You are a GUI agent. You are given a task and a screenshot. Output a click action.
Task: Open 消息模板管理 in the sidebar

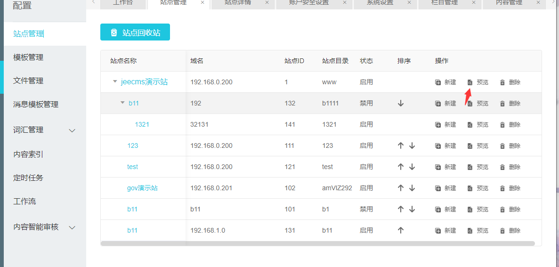tap(36, 105)
